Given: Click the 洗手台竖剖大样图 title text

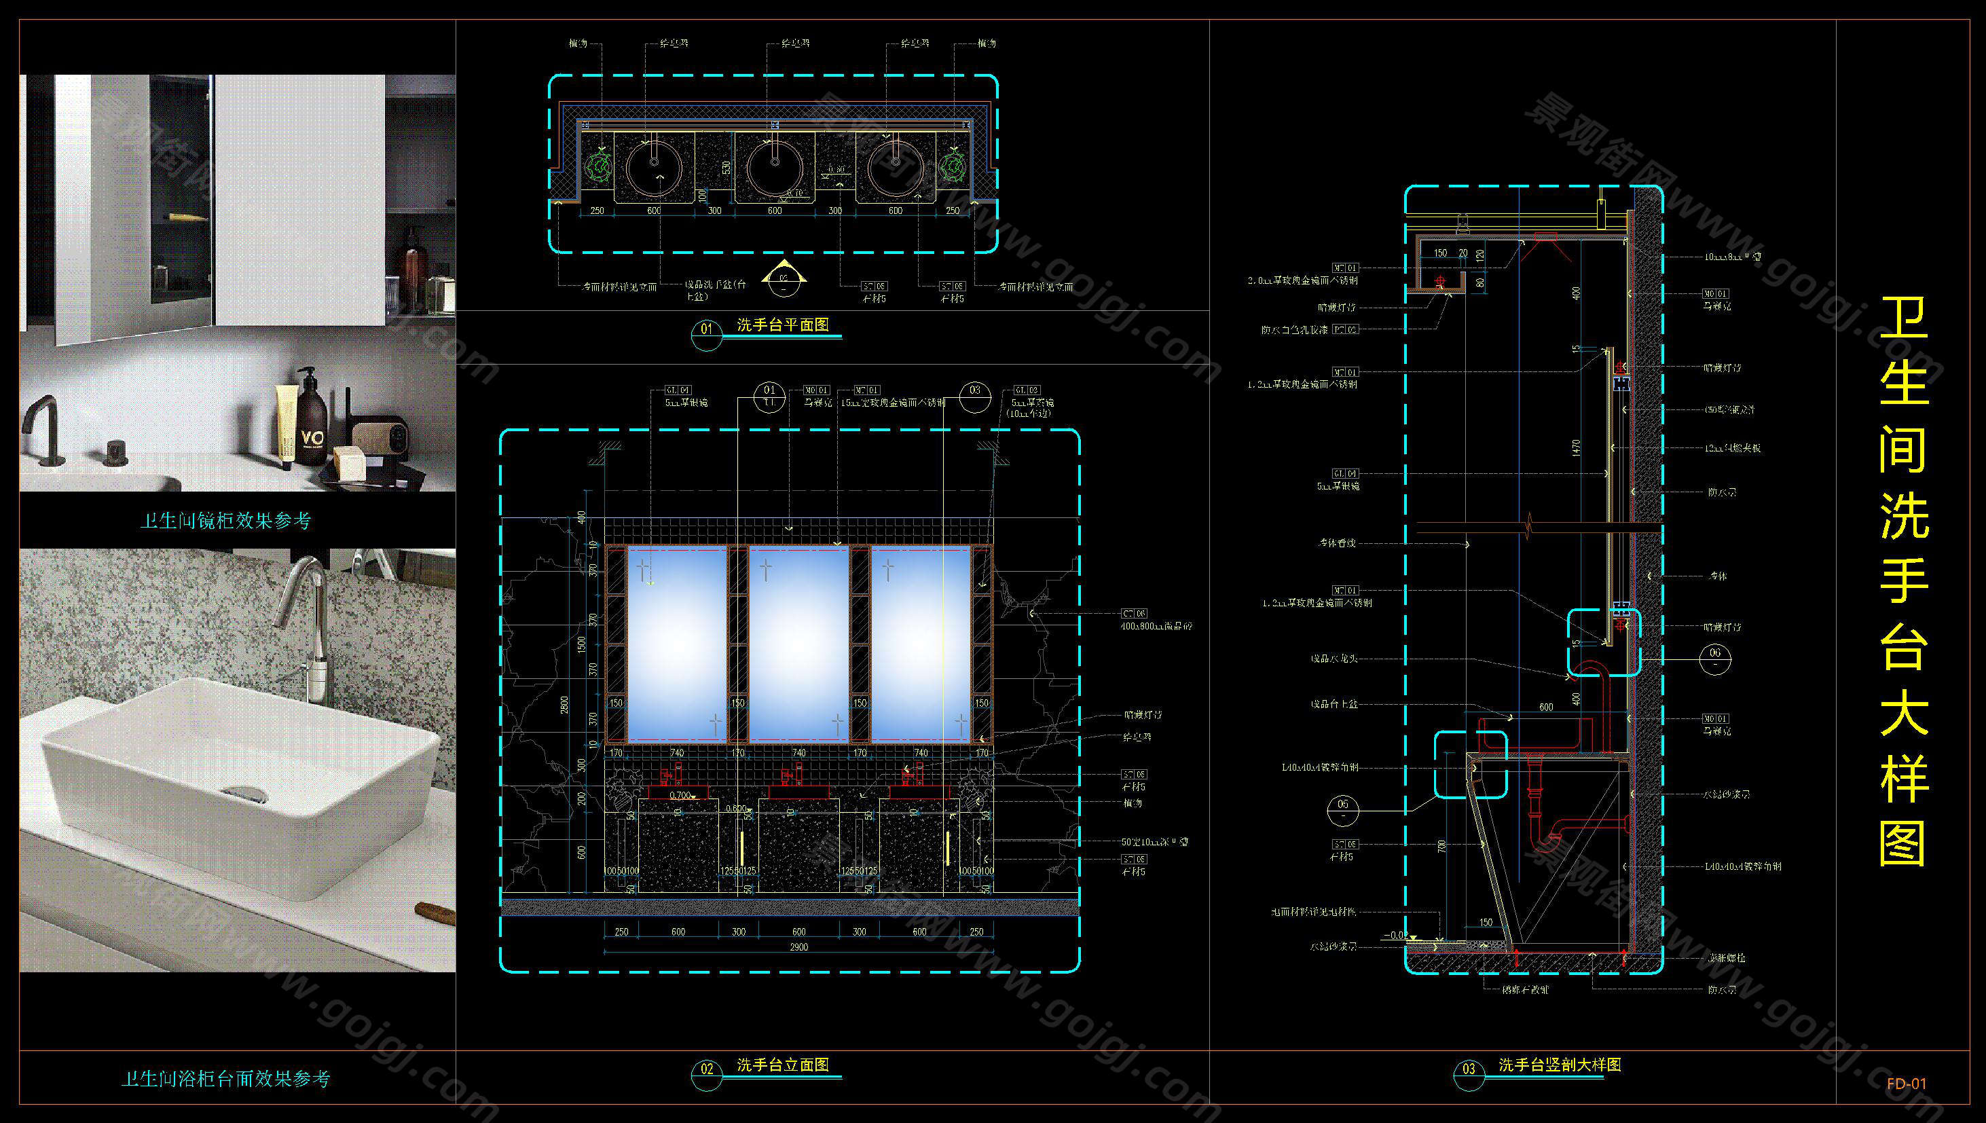Looking at the screenshot, I should 1560,1065.
